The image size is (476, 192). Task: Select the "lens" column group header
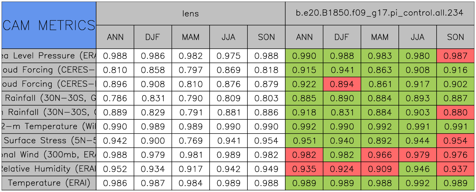coord(190,14)
